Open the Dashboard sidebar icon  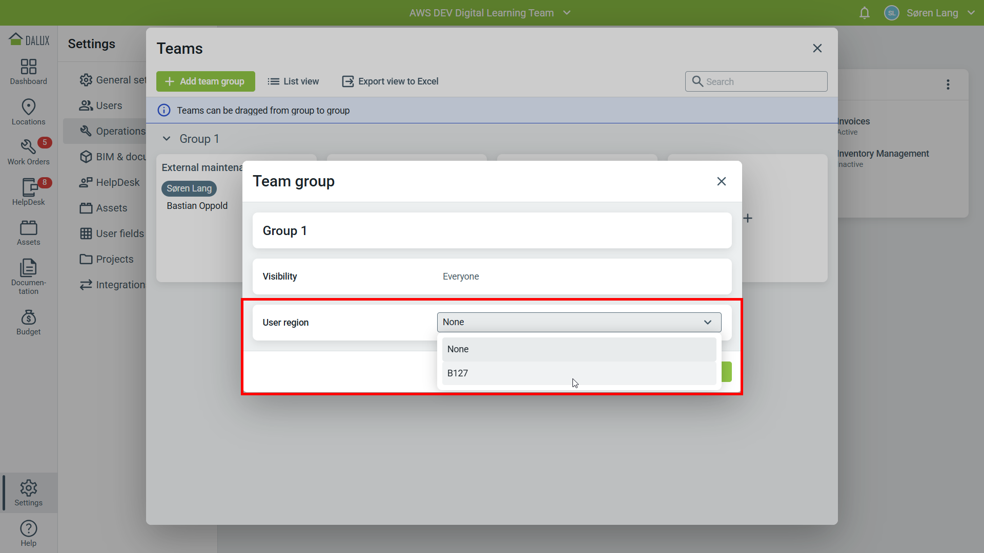pyautogui.click(x=28, y=72)
